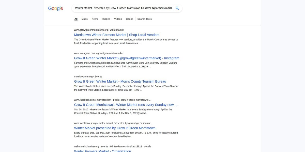Click the magnifying glass search button
Screen dimensions: 305x152
(x=177, y=8)
